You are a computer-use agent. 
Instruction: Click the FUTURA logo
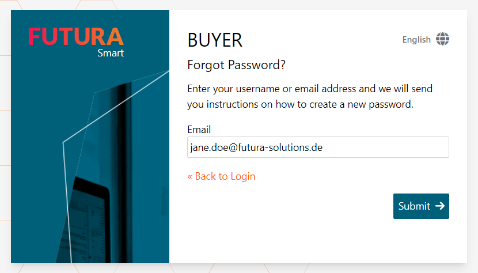(x=75, y=36)
